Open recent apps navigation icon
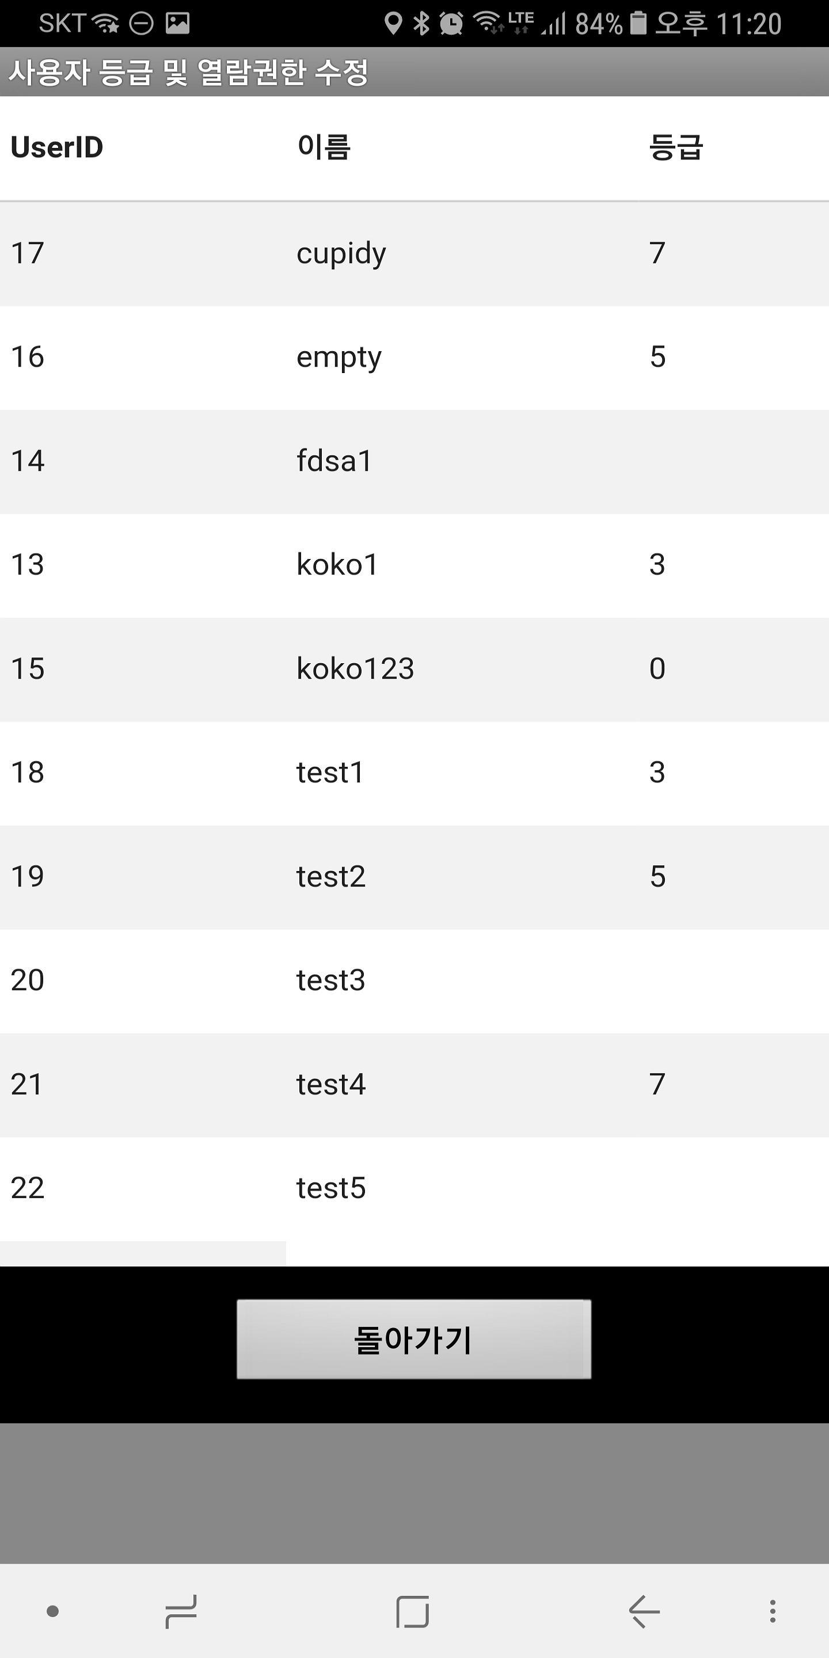 pos(181,1612)
